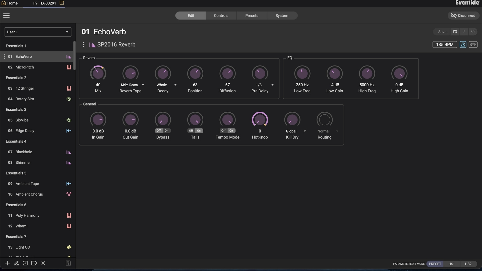Screen dimensions: 482x271
Task: Click the Essentials 3 group header
Action: 16,110
